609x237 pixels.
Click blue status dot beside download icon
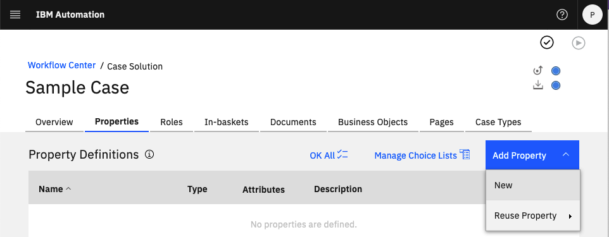(556, 85)
